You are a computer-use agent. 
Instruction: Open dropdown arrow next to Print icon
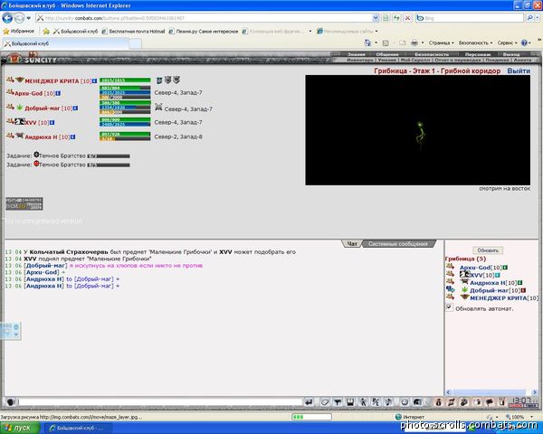423,42
